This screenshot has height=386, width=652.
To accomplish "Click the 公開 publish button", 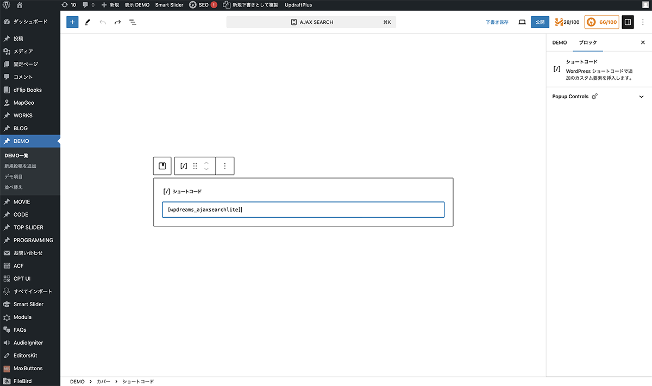I will pos(540,22).
